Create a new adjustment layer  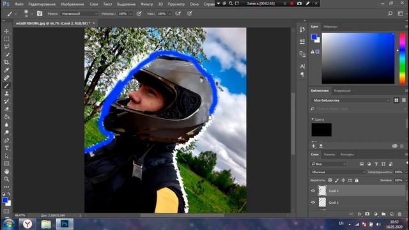(x=375, y=214)
